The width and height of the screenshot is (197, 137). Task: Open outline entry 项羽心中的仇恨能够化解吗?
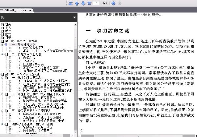point(38,68)
